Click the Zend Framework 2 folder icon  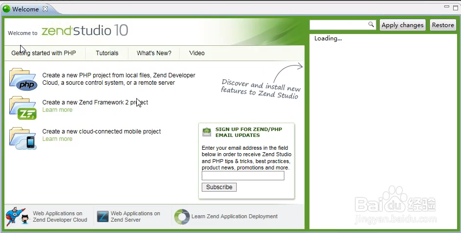(23, 108)
